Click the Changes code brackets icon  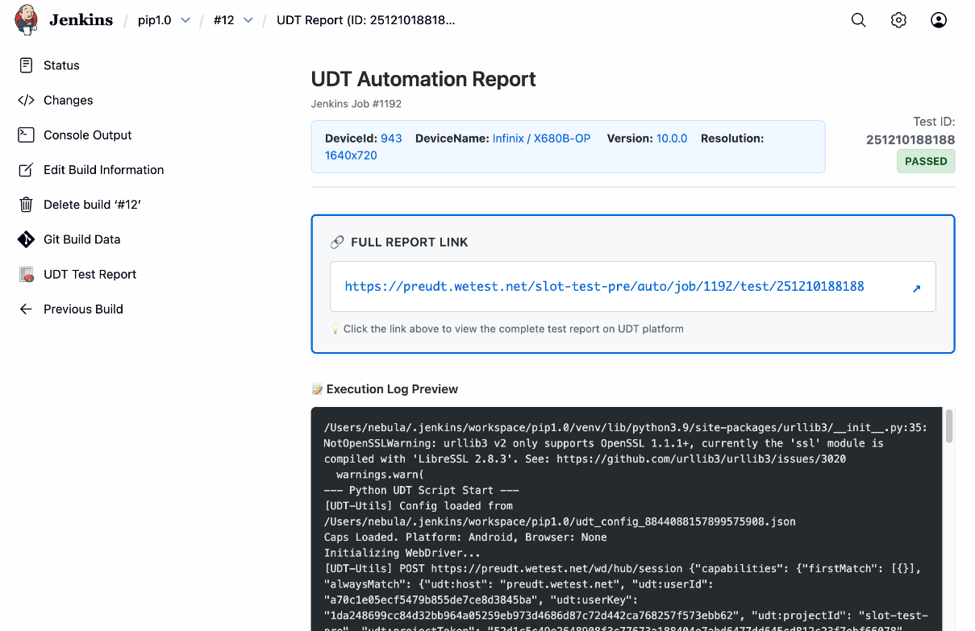click(x=27, y=100)
